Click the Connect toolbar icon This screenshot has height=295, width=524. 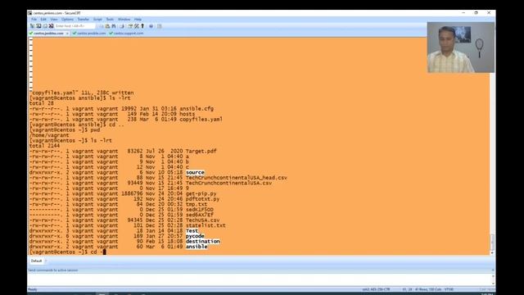point(38,25)
